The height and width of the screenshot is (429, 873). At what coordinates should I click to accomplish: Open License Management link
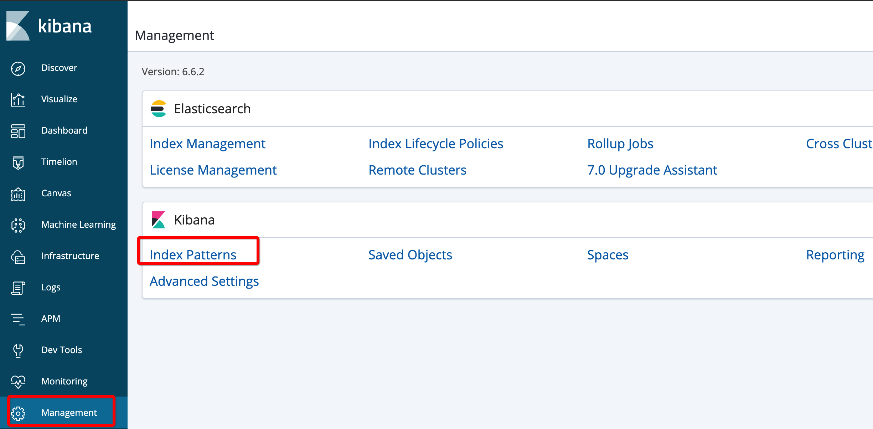click(x=213, y=170)
